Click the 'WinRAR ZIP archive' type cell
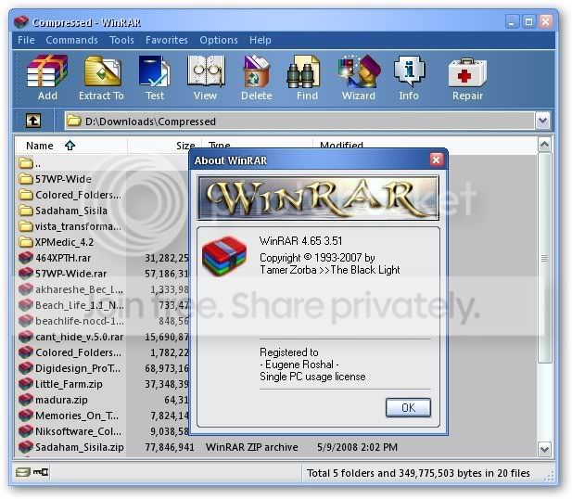The width and height of the screenshot is (572, 499). pos(252,447)
